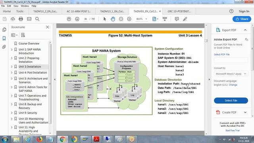Click the blue Select File button
This screenshot has width=254, height=143.
click(x=231, y=100)
